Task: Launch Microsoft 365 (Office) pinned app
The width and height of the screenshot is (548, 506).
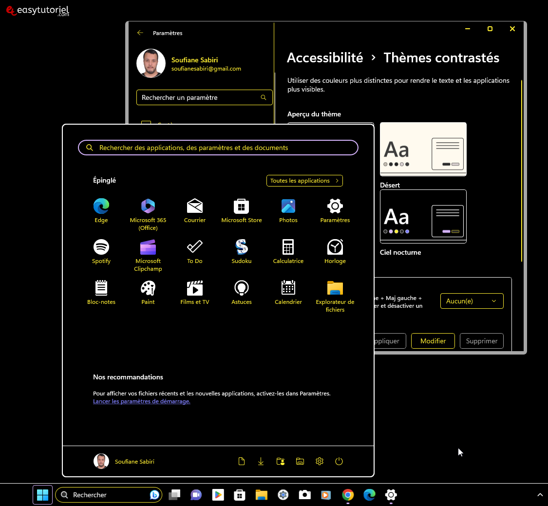Action: click(148, 214)
